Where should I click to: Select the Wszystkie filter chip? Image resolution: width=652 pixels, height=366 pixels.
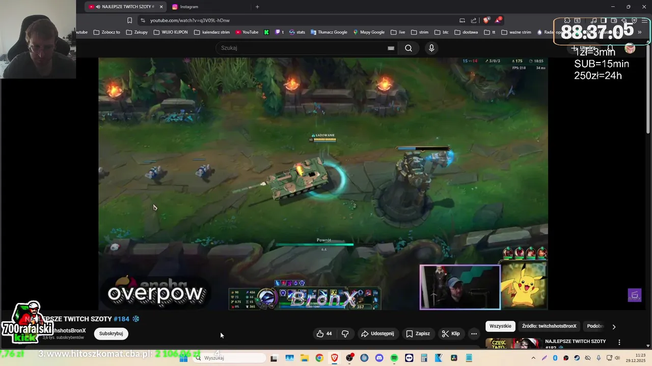click(500, 326)
